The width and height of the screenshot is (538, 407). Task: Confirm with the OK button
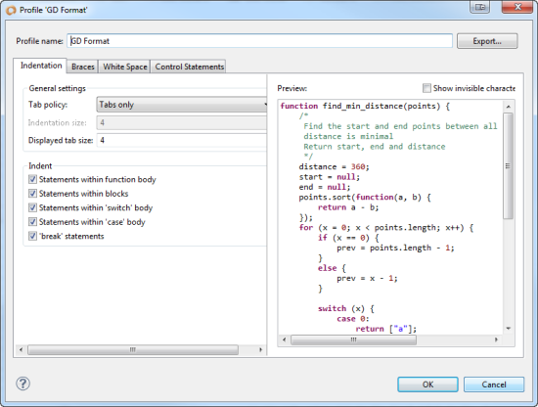pos(427,384)
